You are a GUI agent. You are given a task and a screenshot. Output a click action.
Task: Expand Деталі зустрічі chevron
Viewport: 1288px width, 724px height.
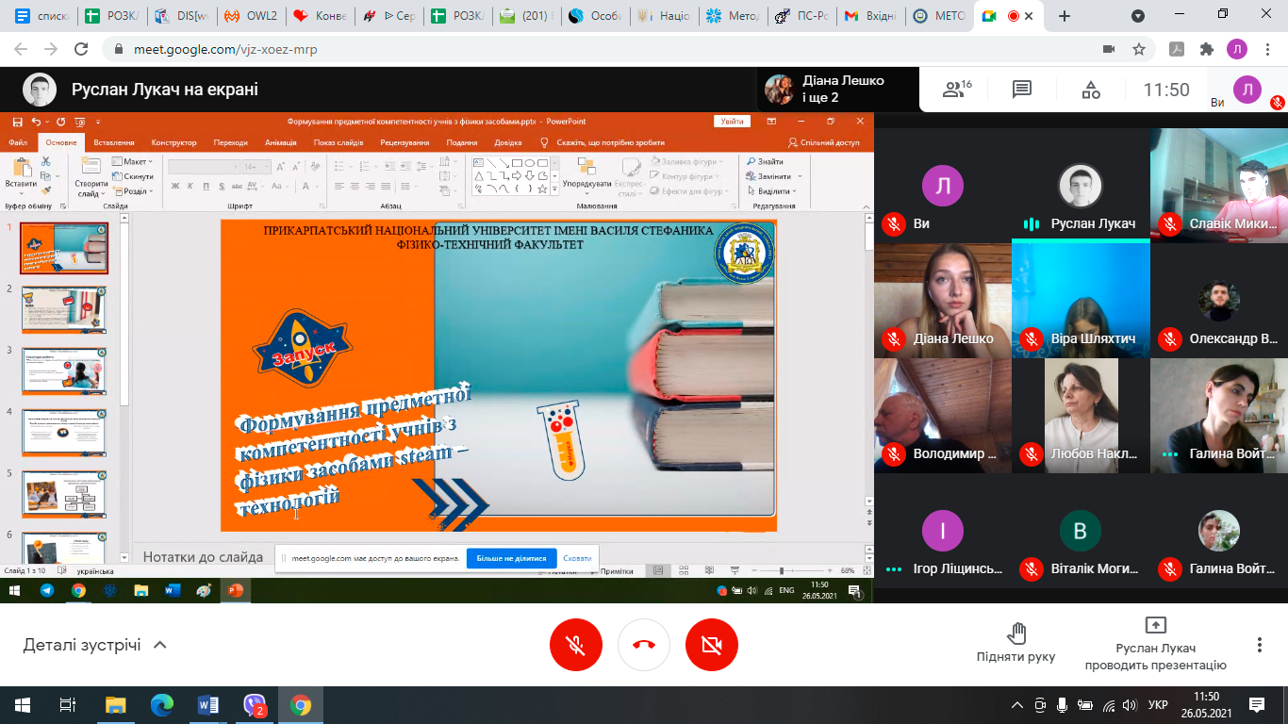160,645
